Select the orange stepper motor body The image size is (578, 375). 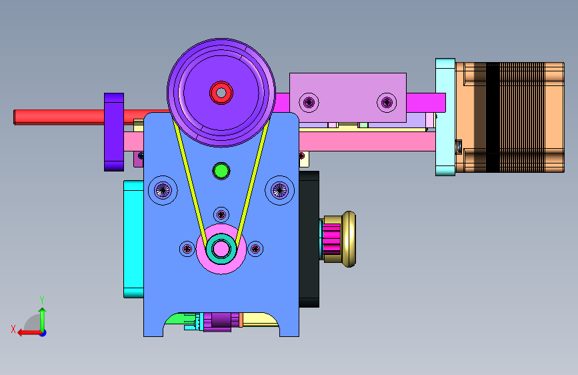coord(510,117)
